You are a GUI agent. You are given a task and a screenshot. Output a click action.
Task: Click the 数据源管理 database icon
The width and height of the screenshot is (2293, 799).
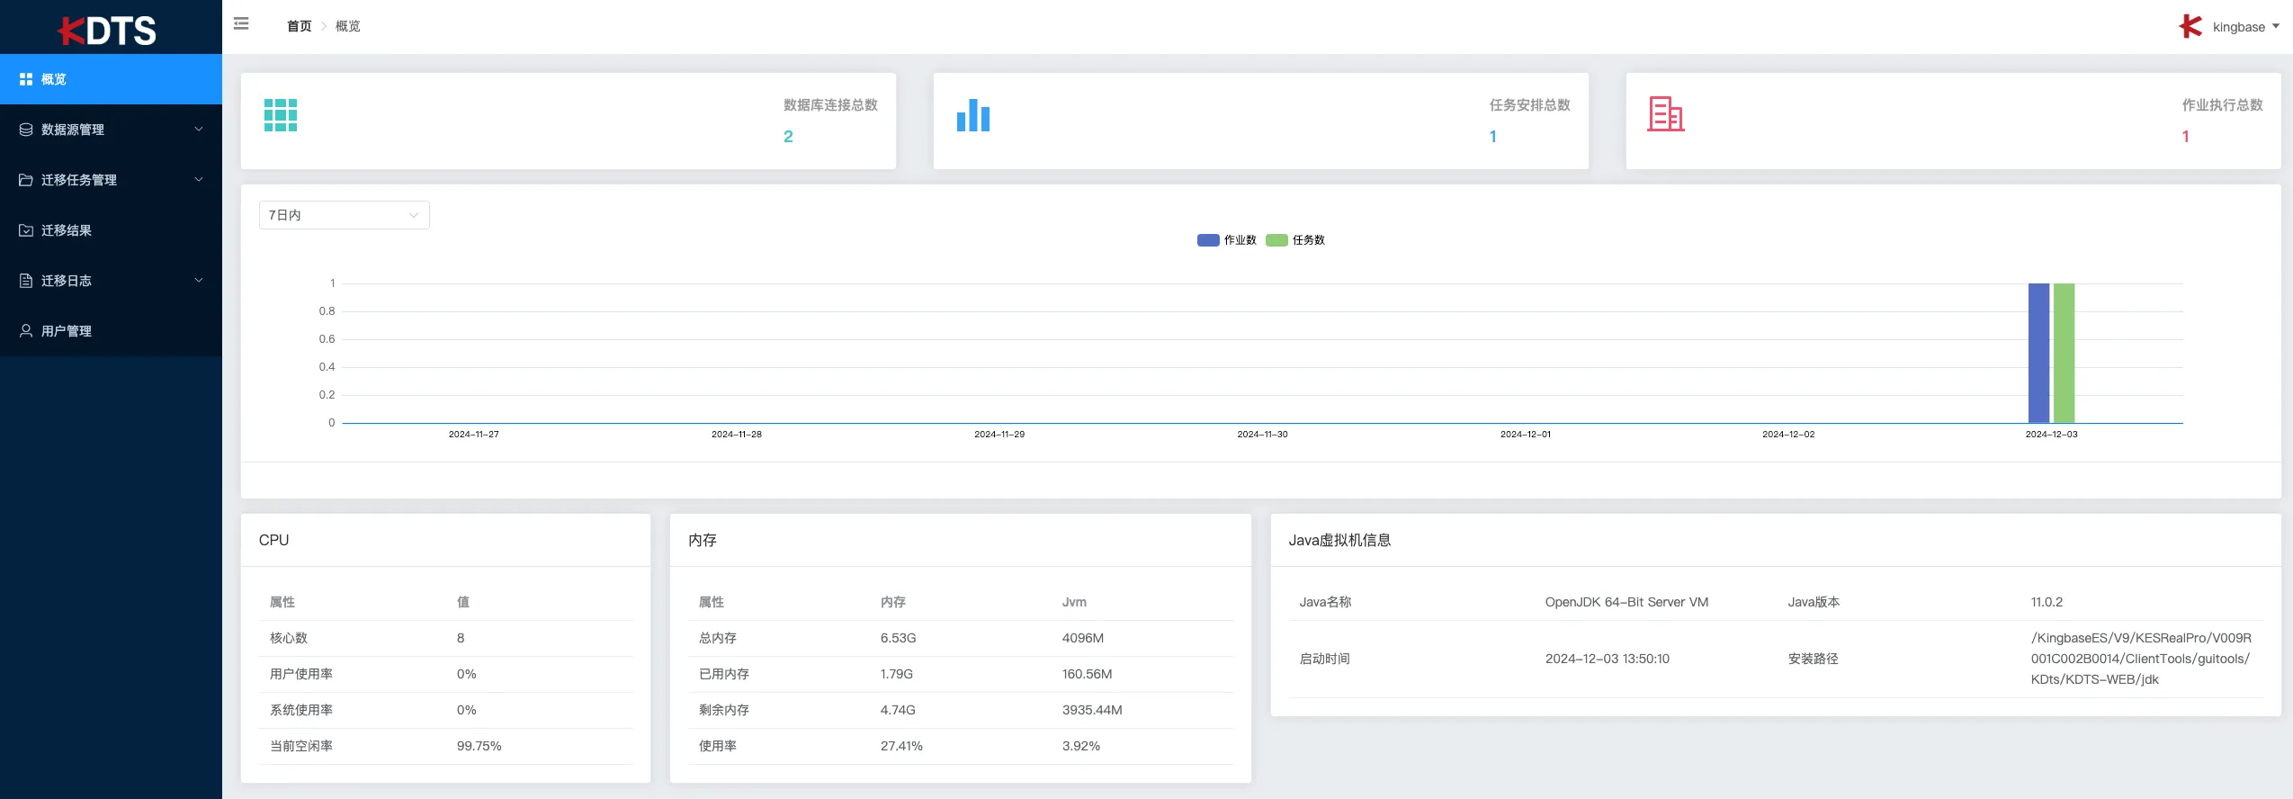tap(26, 130)
